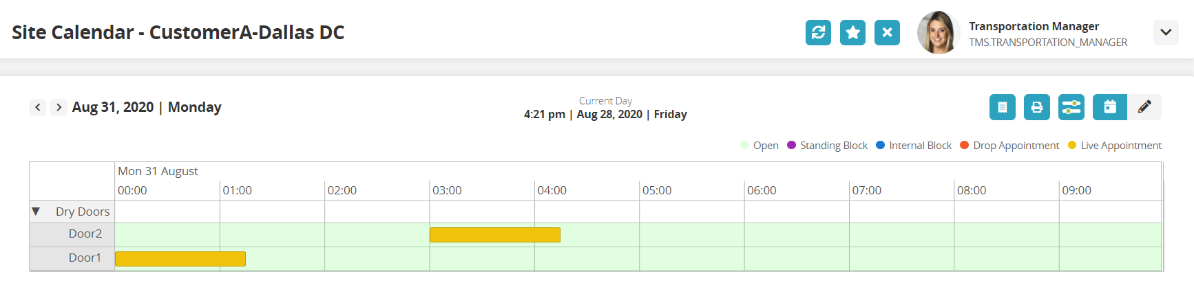Click the Aug 31, 2020 date heading
Viewport: 1194px width, 307px height.
coord(113,107)
